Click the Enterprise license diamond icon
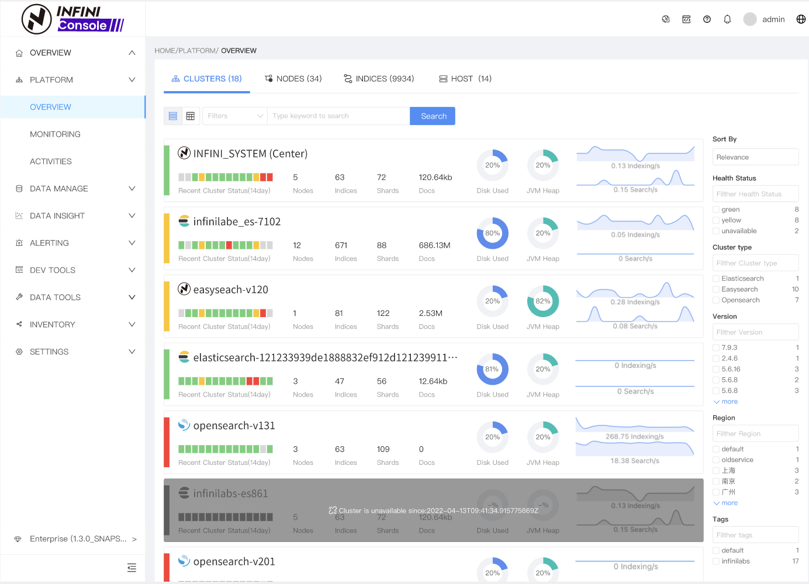 coord(18,539)
